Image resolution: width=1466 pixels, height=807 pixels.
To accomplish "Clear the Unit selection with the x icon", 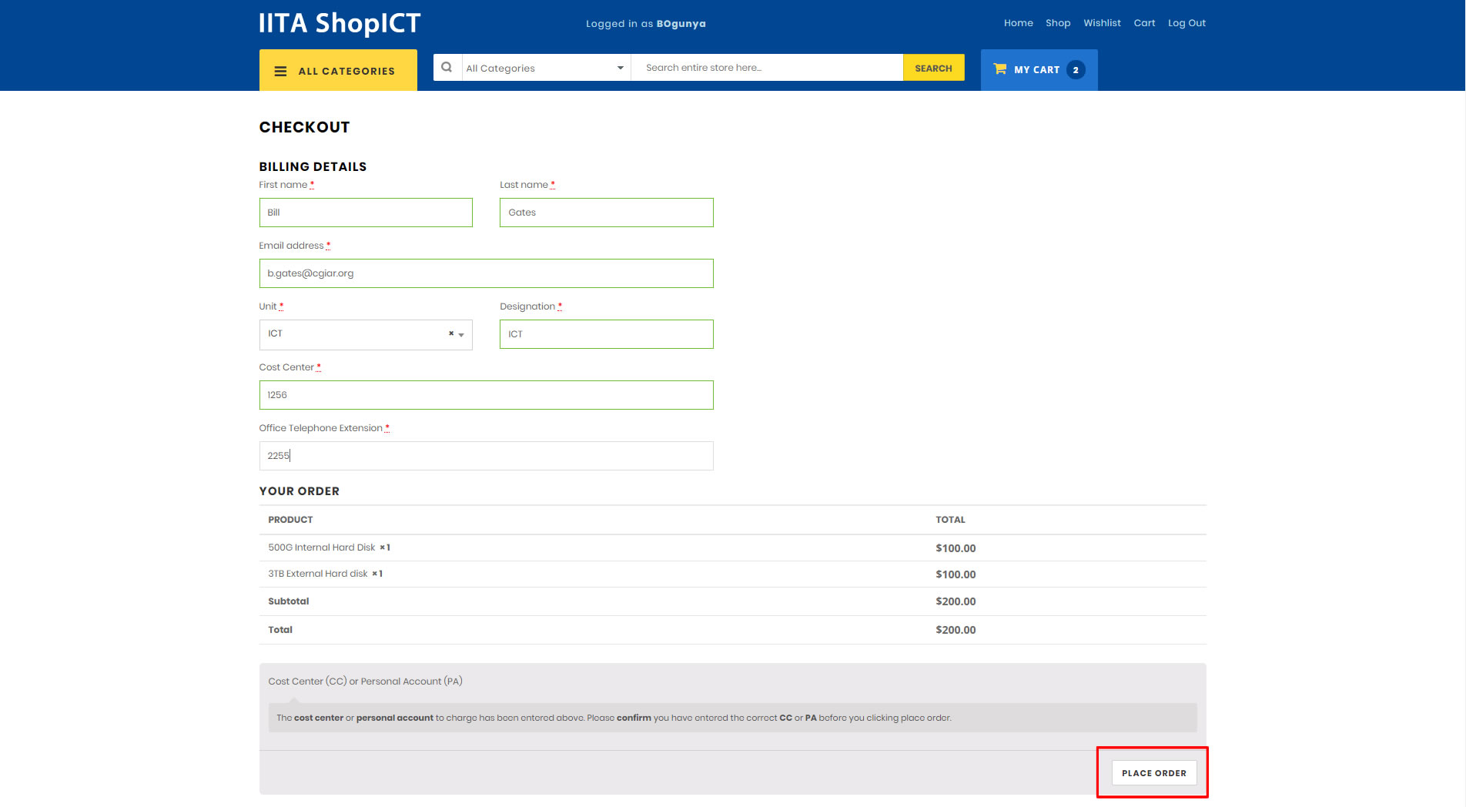I will coord(451,333).
